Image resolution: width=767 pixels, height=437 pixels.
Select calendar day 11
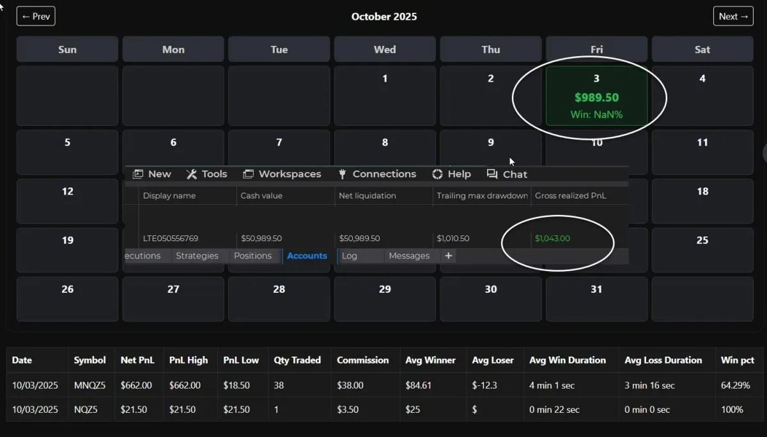702,152
